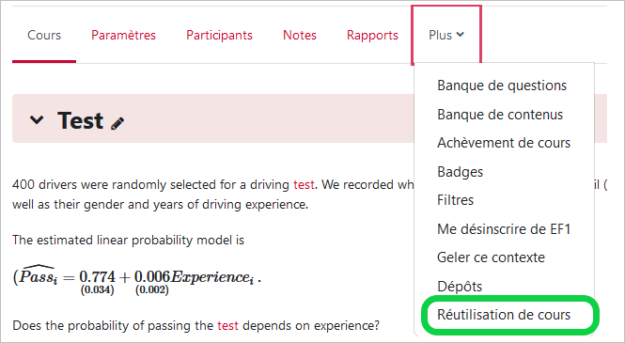Open Dépôts menu entry
This screenshot has height=343, width=625.
pyautogui.click(x=460, y=287)
